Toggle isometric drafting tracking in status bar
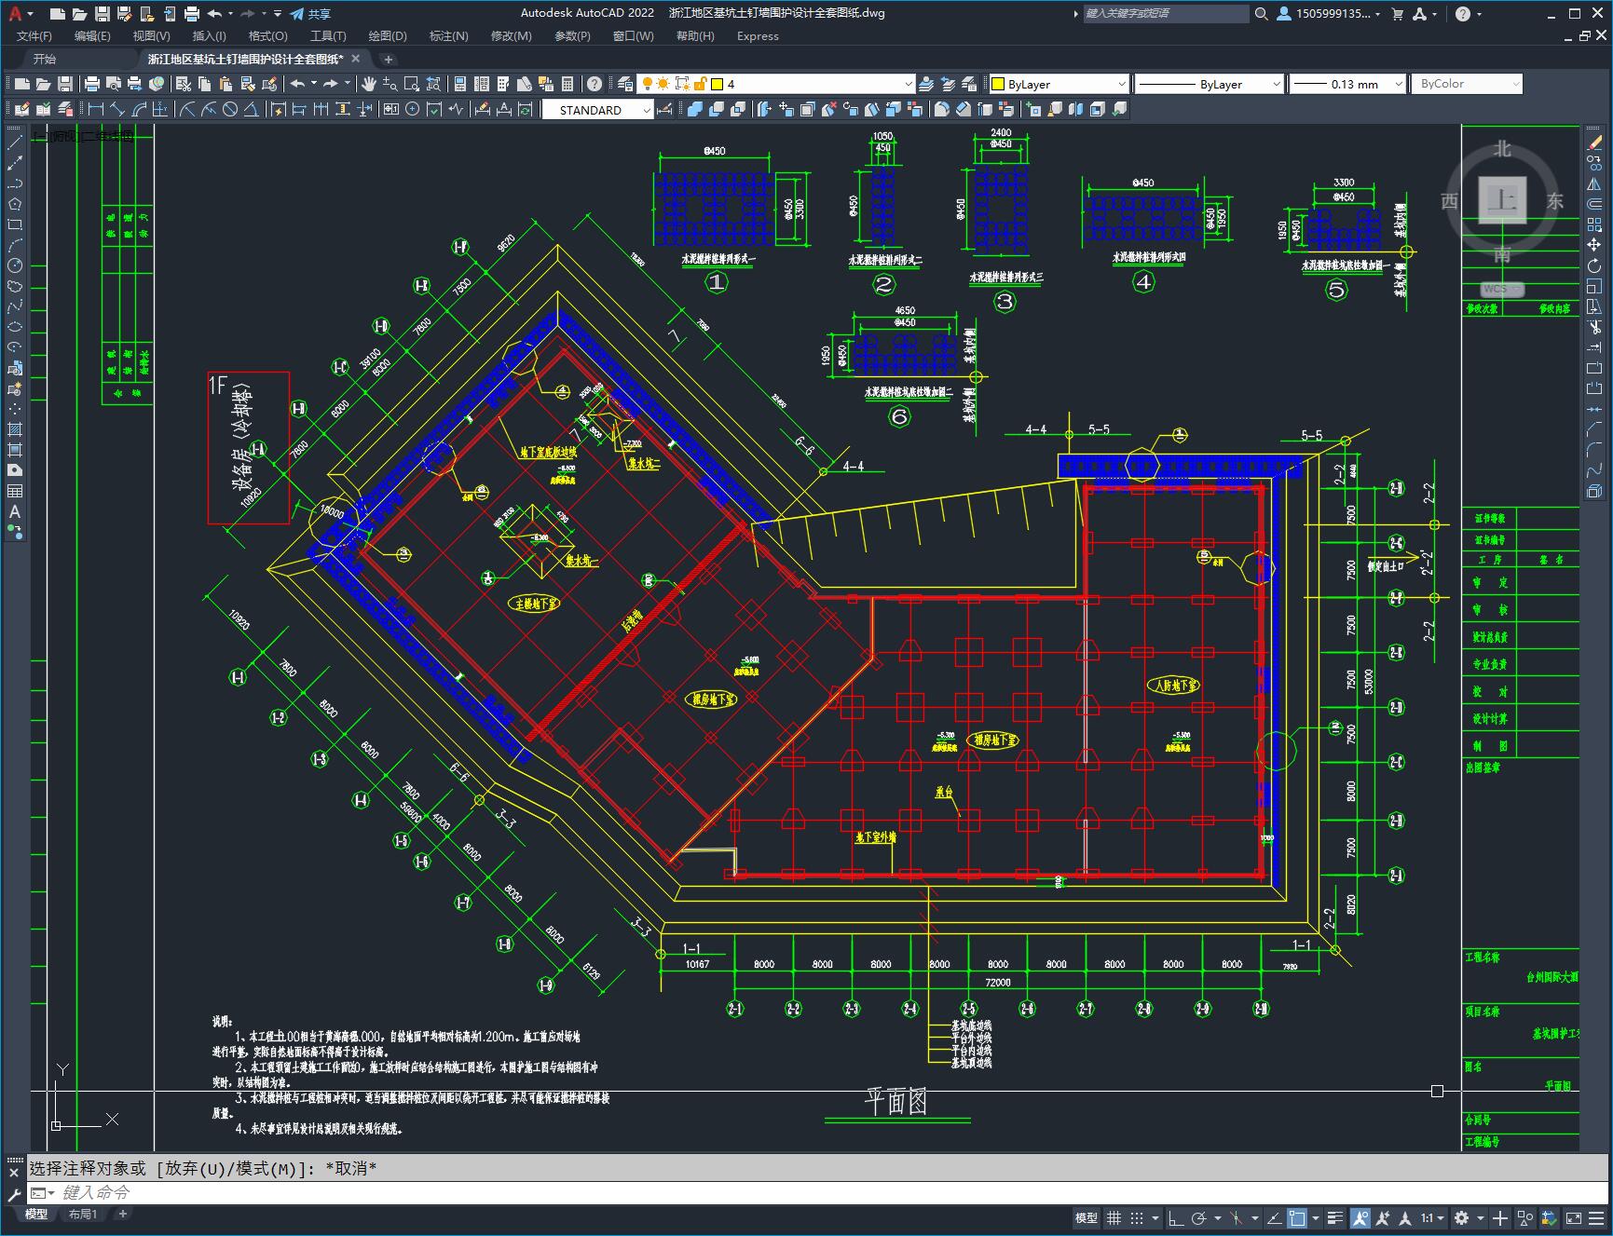The height and width of the screenshot is (1236, 1613). [x=1237, y=1217]
